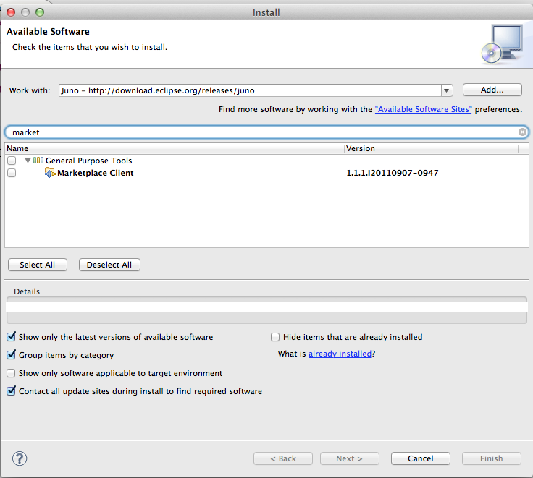Open help via the question mark icon
The width and height of the screenshot is (533, 478).
20,458
